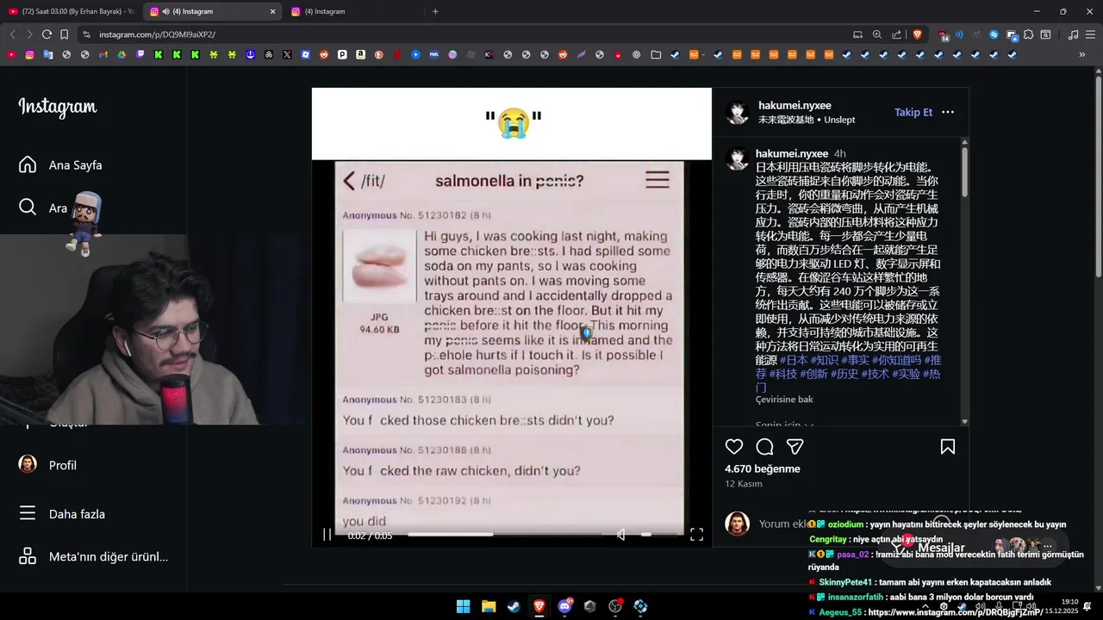The width and height of the screenshot is (1103, 620).
Task: Click Çevirisine bak translation link
Action: (784, 400)
